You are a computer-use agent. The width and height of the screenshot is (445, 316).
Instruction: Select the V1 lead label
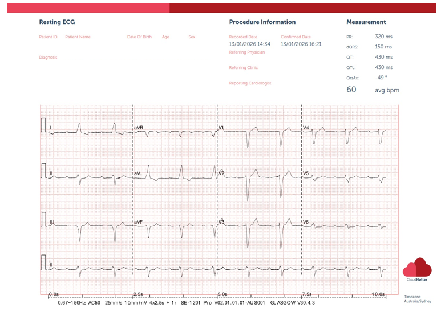[x=221, y=128]
